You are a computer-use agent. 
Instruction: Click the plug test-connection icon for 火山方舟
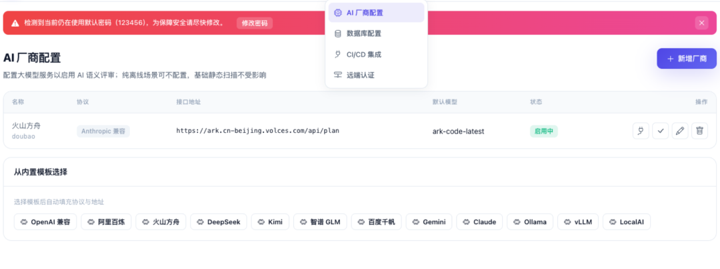(641, 131)
